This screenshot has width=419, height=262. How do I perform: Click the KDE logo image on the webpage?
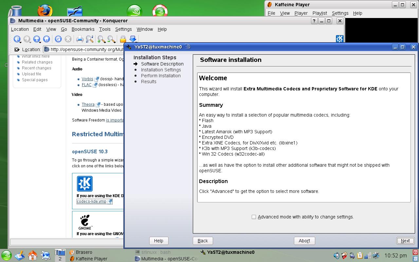[x=85, y=184]
